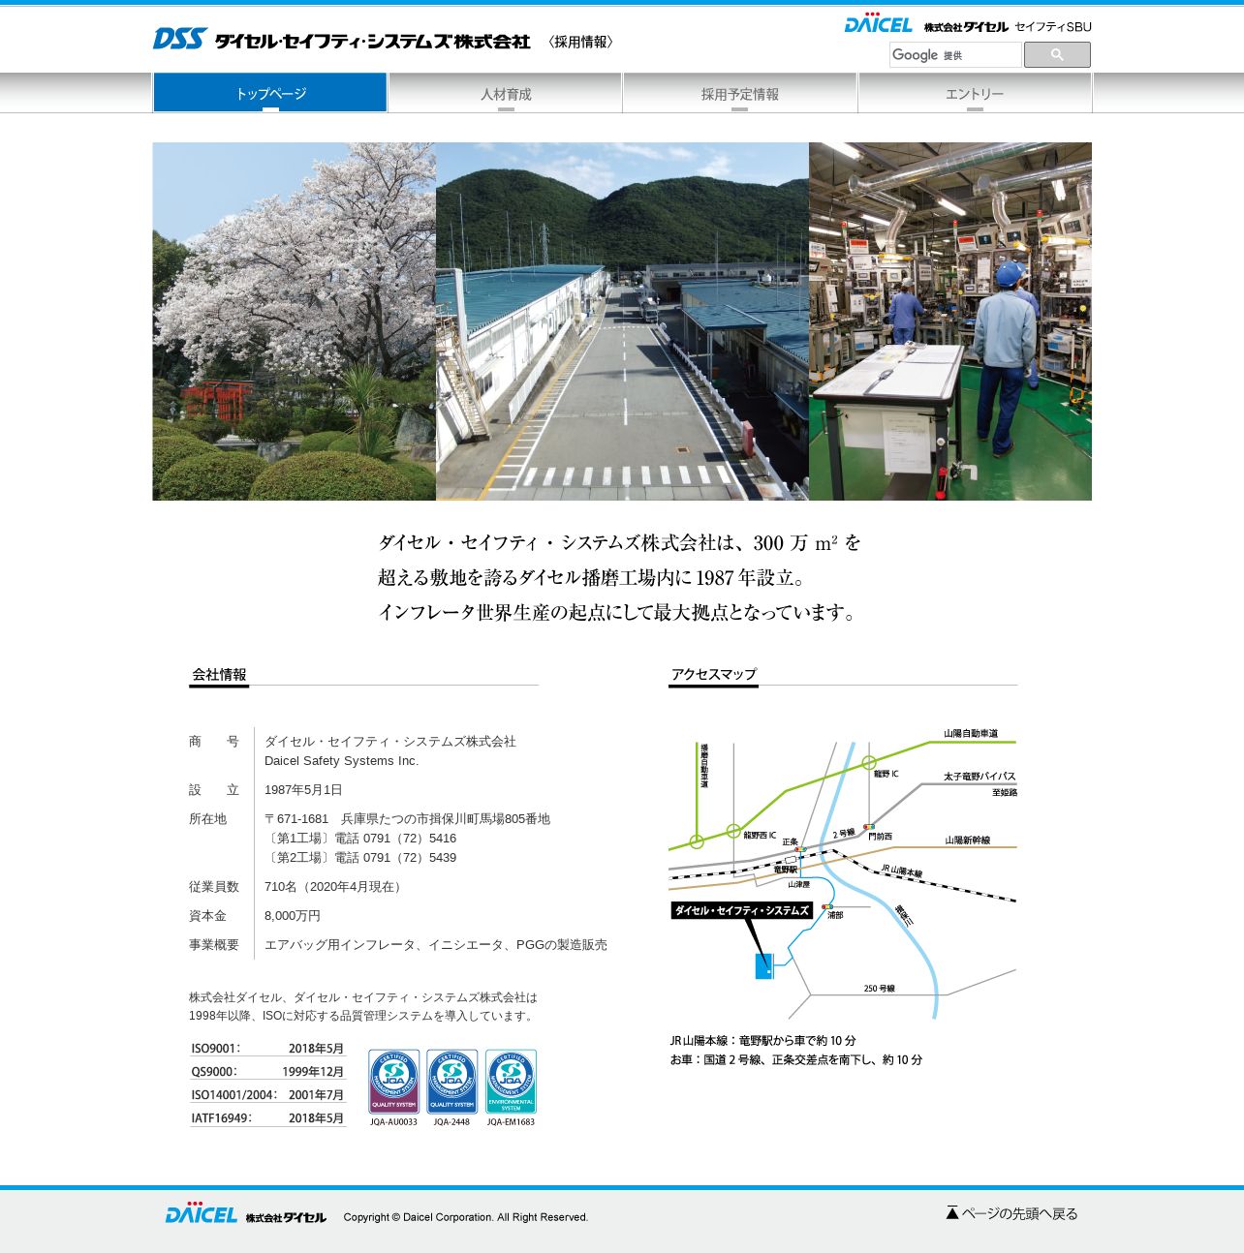1244x1253 pixels.
Task: Click the 商号 row label
Action: [214, 742]
